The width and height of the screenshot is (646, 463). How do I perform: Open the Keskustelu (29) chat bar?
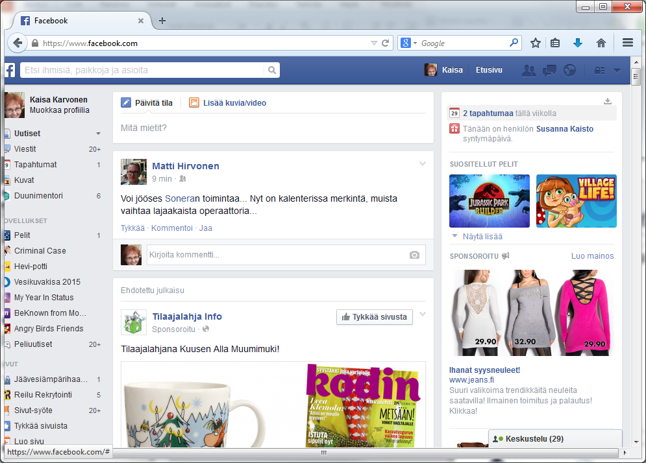[x=555, y=439]
